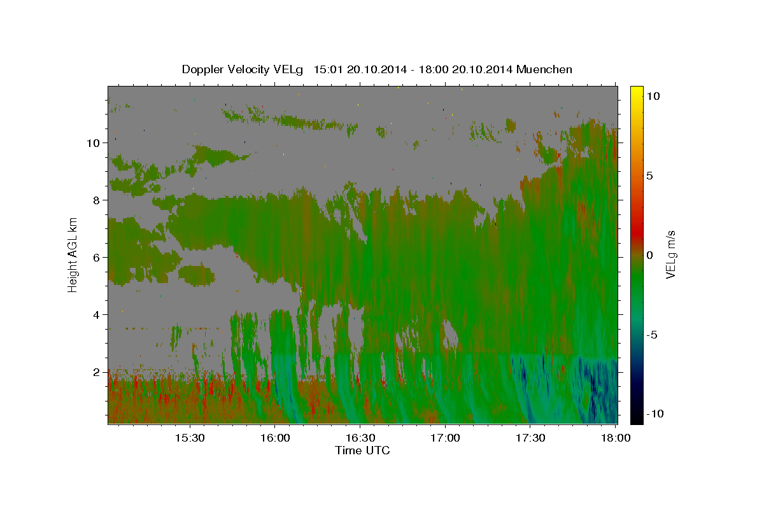Click the colorbar label '-5'

point(653,335)
